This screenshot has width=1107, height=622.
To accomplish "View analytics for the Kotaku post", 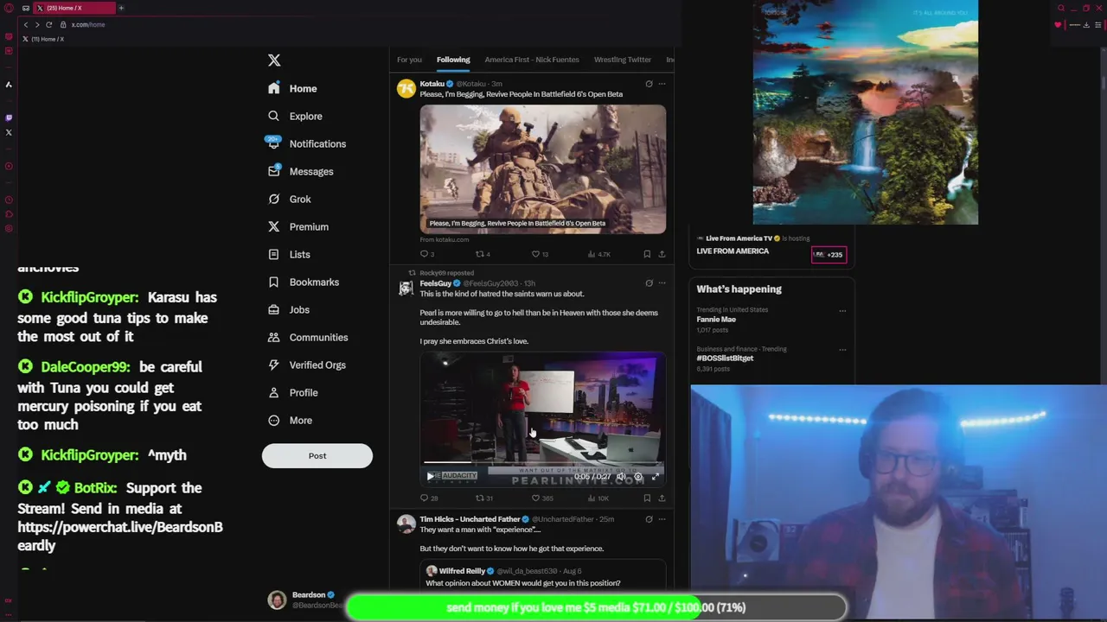I will tap(598, 254).
